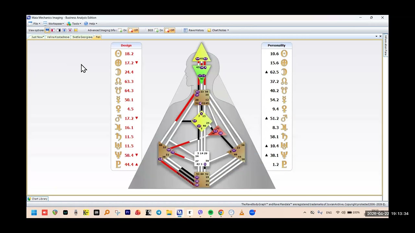Click the second View options icon with red panel

53,30
